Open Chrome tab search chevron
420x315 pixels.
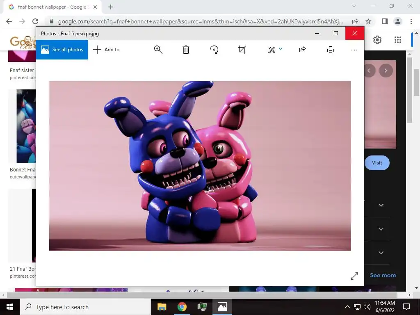coord(354,6)
